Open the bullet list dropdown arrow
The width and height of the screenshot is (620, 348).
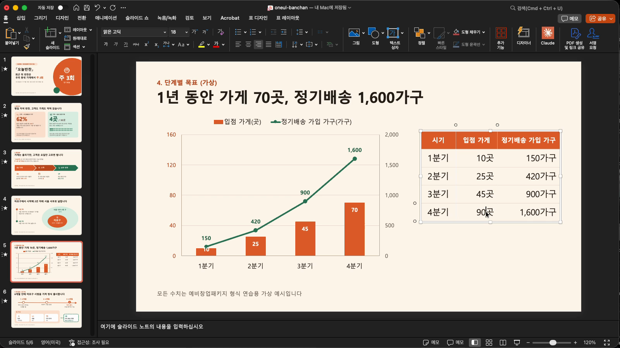point(245,32)
